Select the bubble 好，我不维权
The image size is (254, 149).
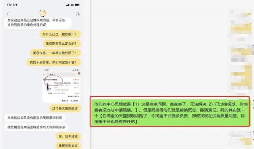pos(68,136)
